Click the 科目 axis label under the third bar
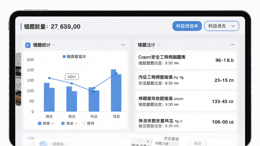Image resolution: width=260 pixels, height=146 pixels. click(94, 117)
